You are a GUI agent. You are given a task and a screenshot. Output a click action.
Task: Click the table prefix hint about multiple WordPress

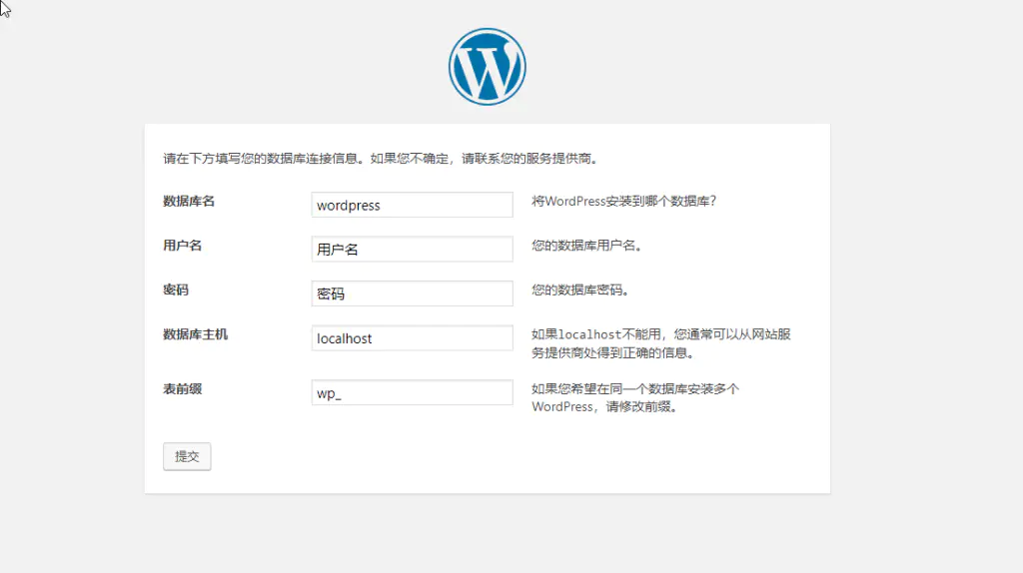(x=634, y=397)
